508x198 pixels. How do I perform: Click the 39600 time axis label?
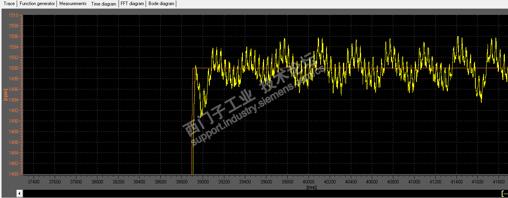[x=266, y=182]
